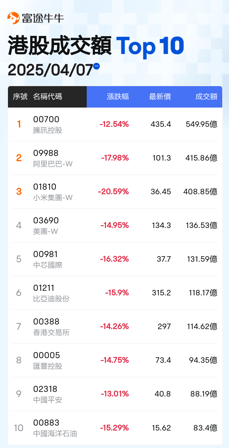Open 阿里巴巴-W 09988 stock row
This screenshot has width=229, height=448.
point(115,158)
